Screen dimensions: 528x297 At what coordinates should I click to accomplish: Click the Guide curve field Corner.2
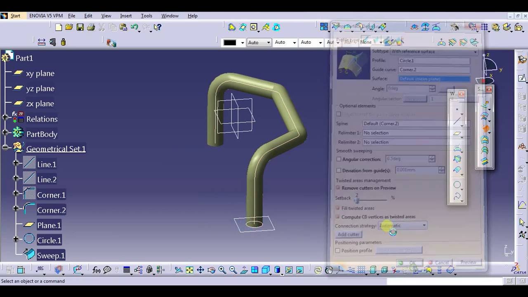point(434,70)
